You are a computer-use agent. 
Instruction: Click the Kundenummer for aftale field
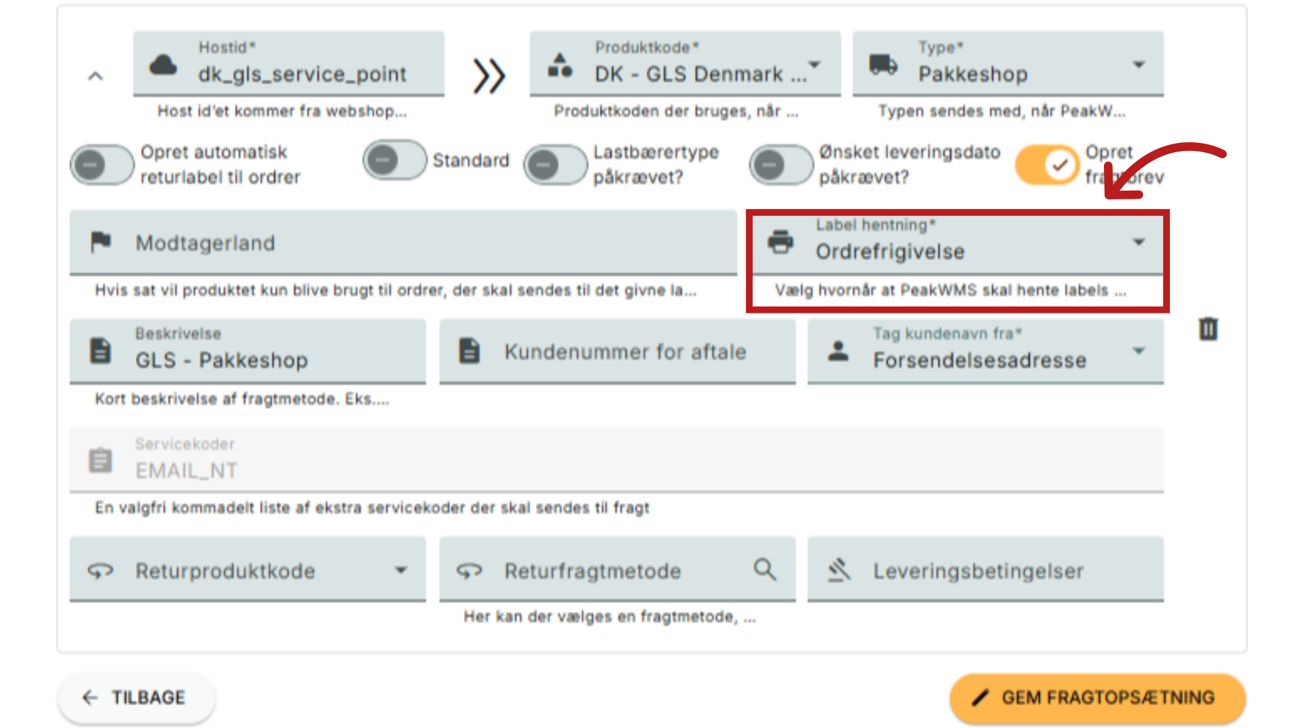624,352
